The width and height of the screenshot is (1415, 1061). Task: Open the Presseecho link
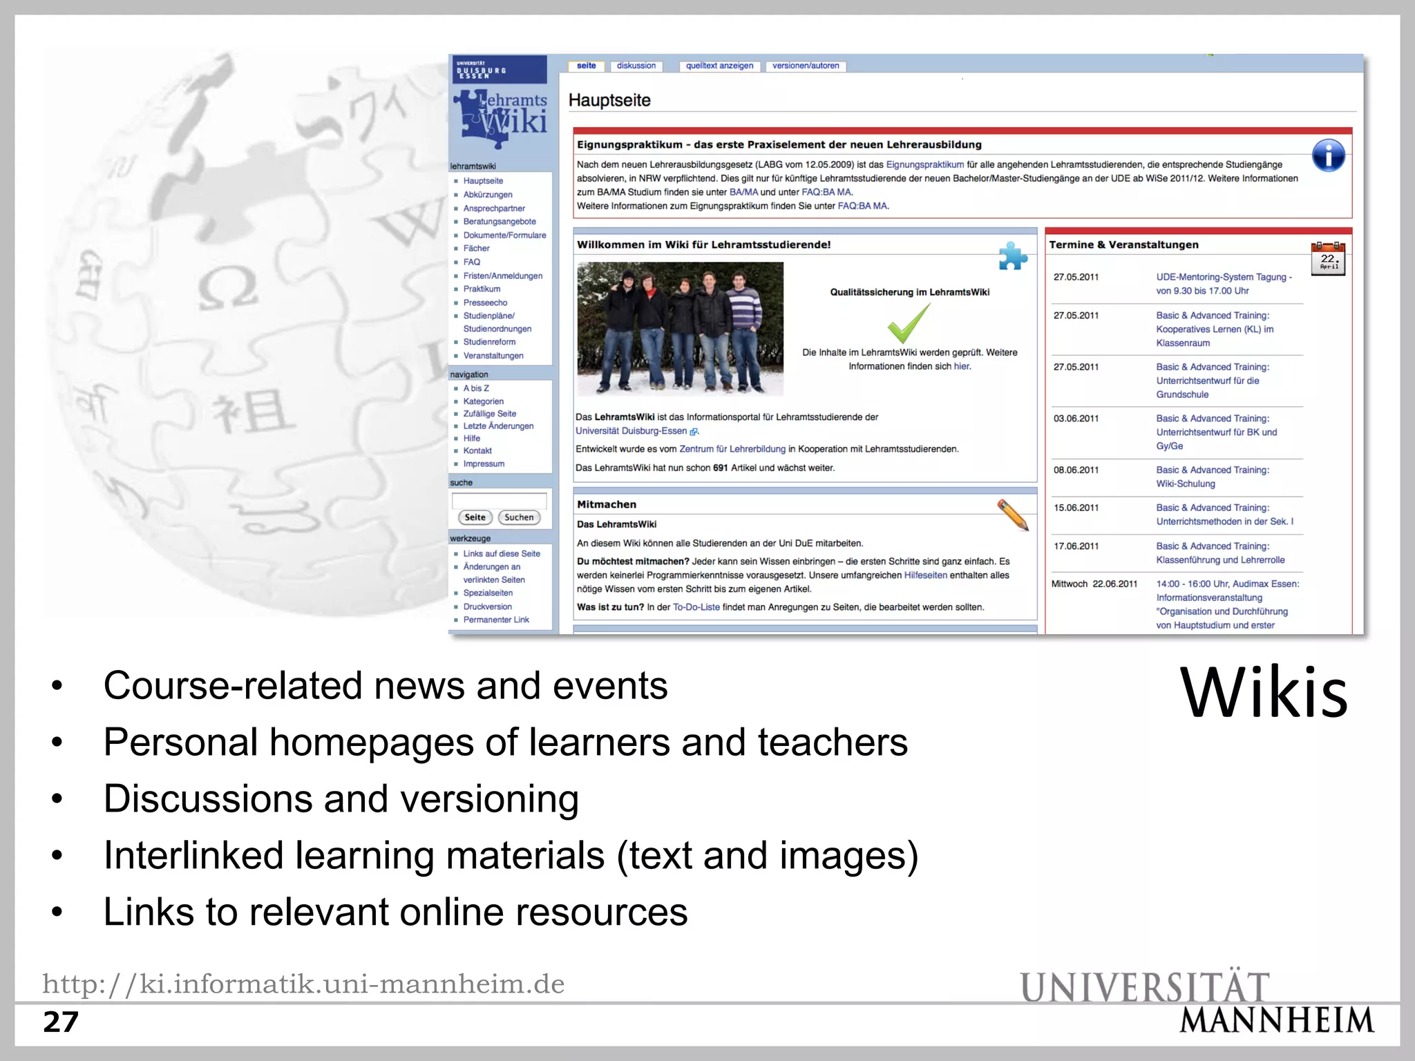click(485, 303)
